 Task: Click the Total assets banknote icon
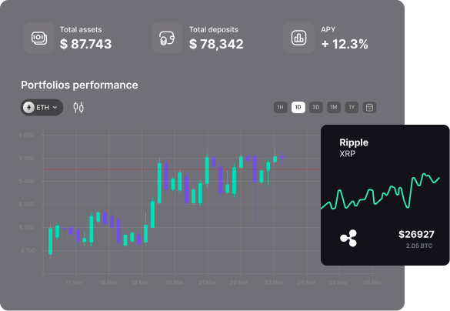click(x=39, y=38)
